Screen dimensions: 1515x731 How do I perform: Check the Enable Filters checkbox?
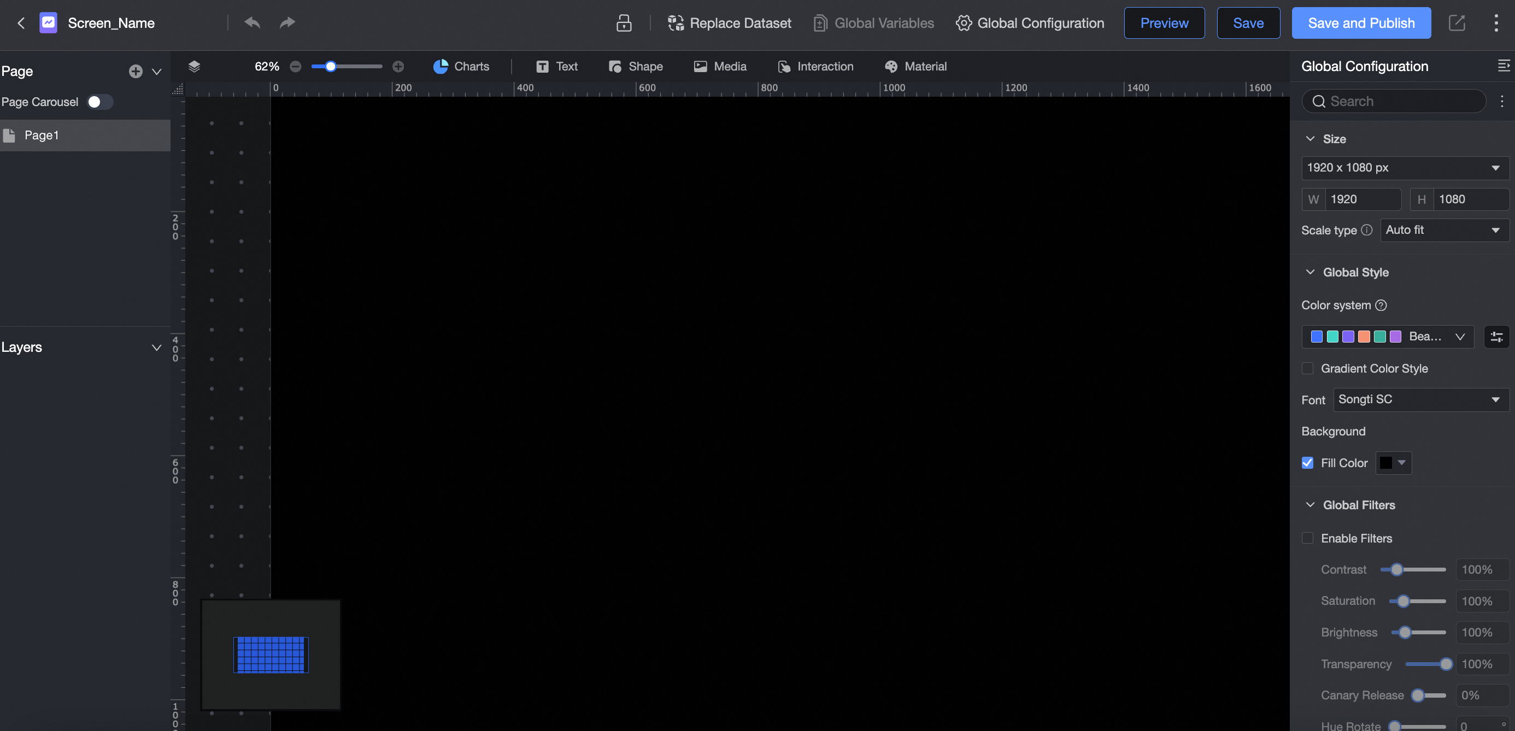click(1307, 538)
